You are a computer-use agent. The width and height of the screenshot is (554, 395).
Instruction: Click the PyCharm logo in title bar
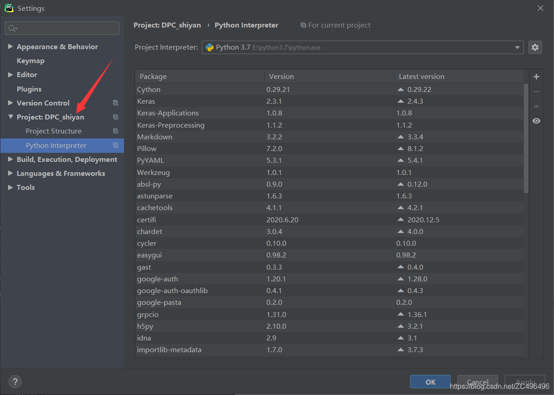pos(9,8)
